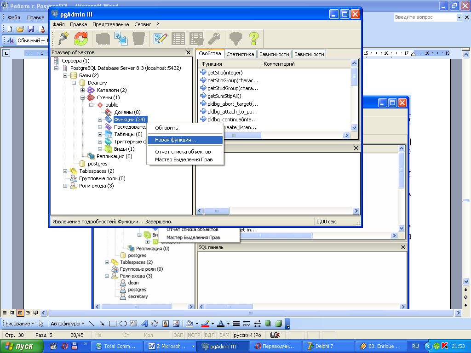
Task: Select getStip(integer) in the function list
Action: pos(225,73)
